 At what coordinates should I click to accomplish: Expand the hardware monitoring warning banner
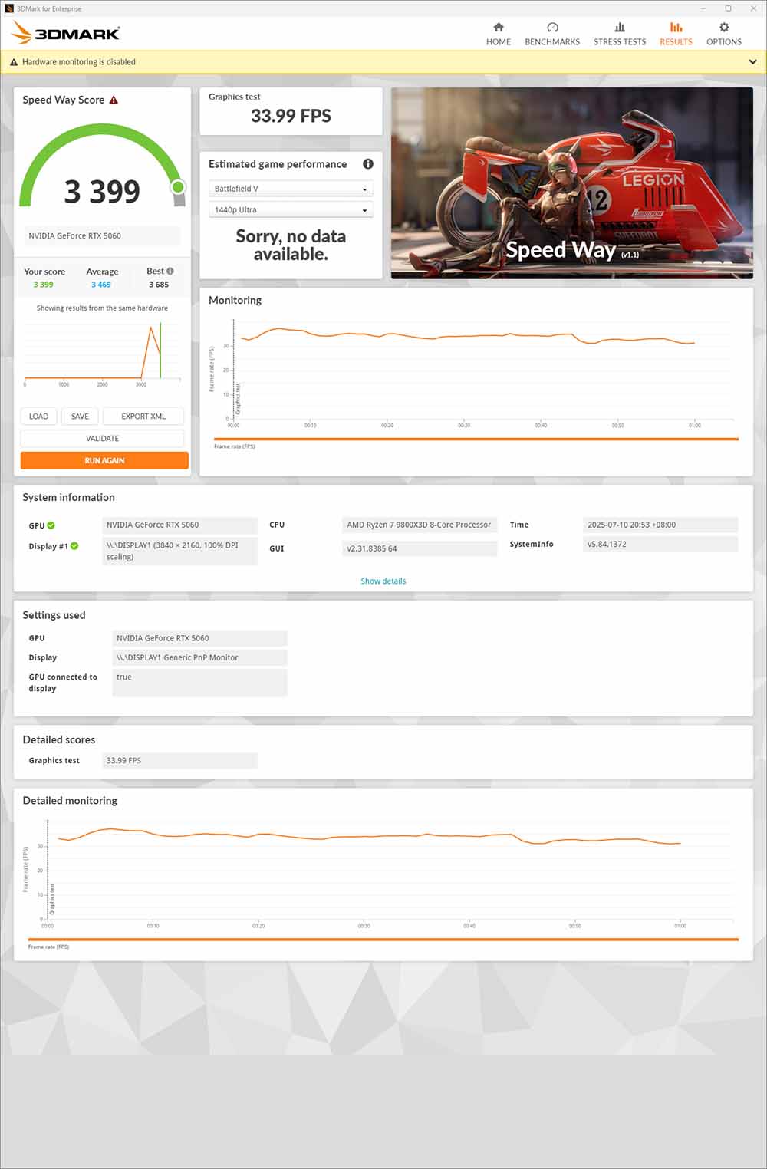[752, 62]
